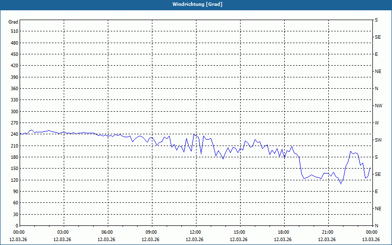Click the 0 degree axis label
Image resolution: width=392 pixels, height=245 pixels.
pos(17,226)
